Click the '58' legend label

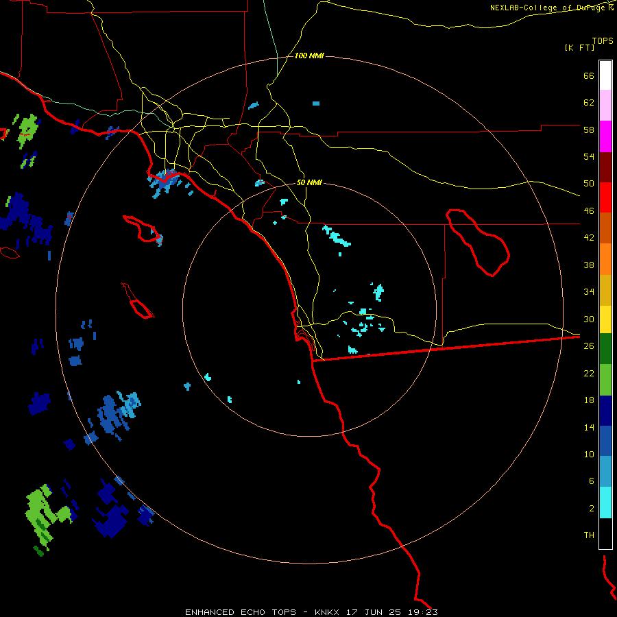(x=589, y=130)
